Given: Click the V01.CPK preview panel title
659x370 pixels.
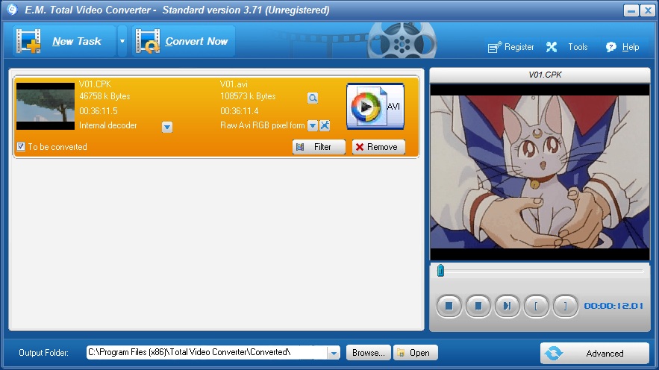Looking at the screenshot, I should point(545,75).
